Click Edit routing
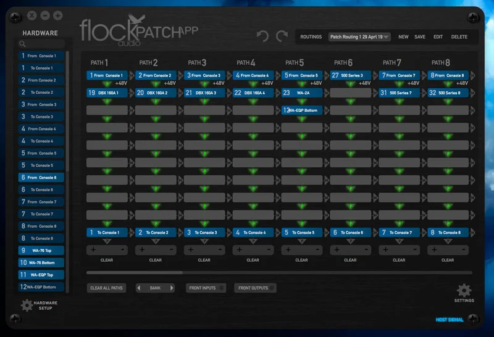This screenshot has width=494, height=337. [438, 37]
